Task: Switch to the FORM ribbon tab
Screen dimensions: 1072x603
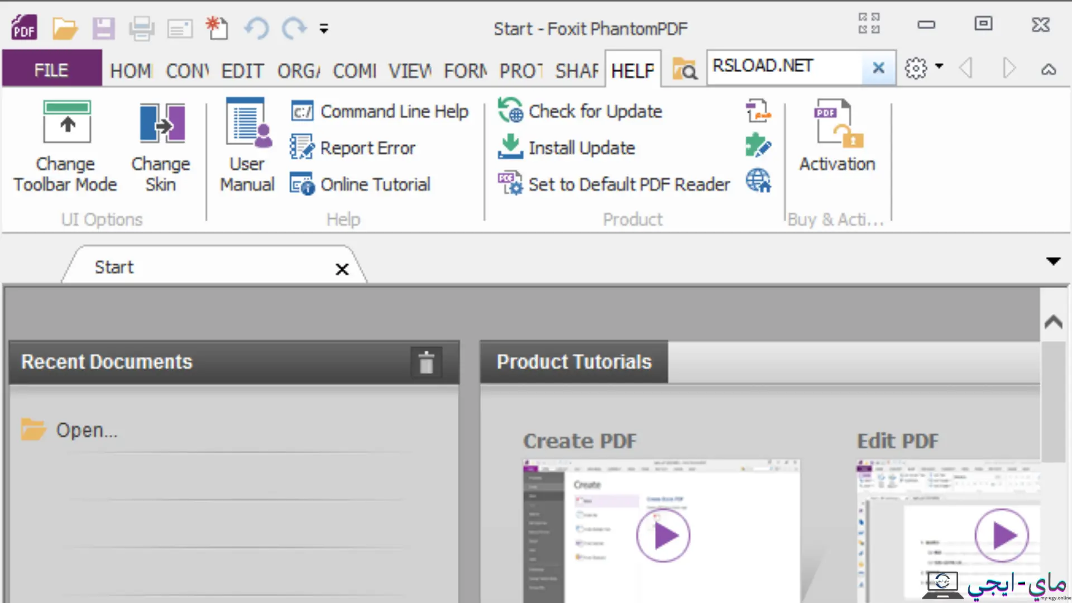Action: tap(465, 71)
